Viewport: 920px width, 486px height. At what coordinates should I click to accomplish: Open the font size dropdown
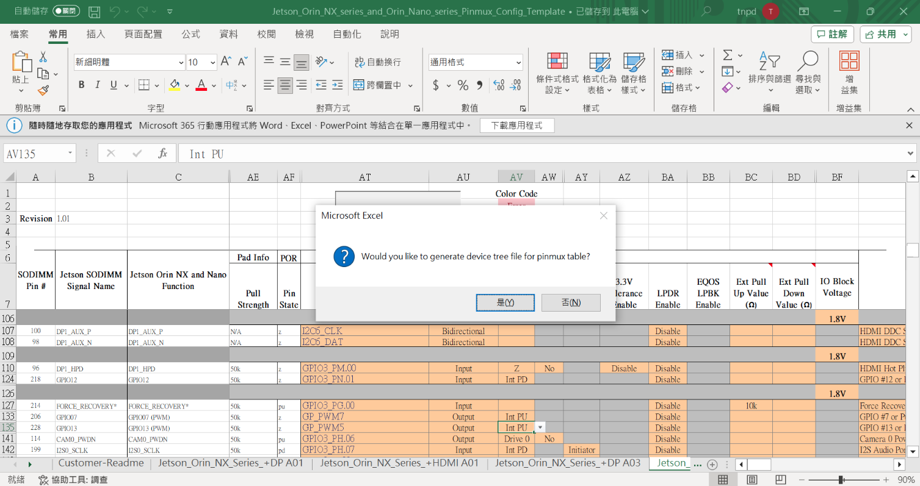(x=212, y=62)
